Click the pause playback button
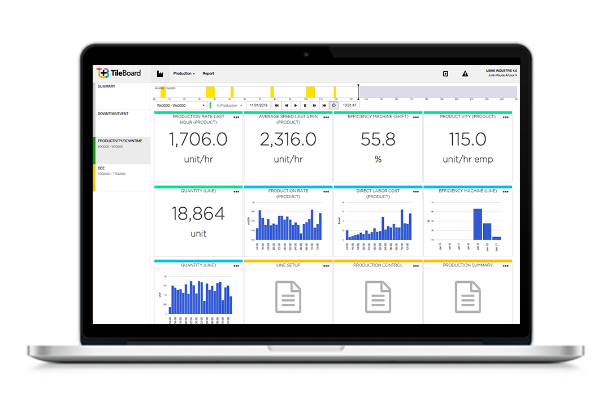Viewport: 611px width, 402px height. click(305, 106)
